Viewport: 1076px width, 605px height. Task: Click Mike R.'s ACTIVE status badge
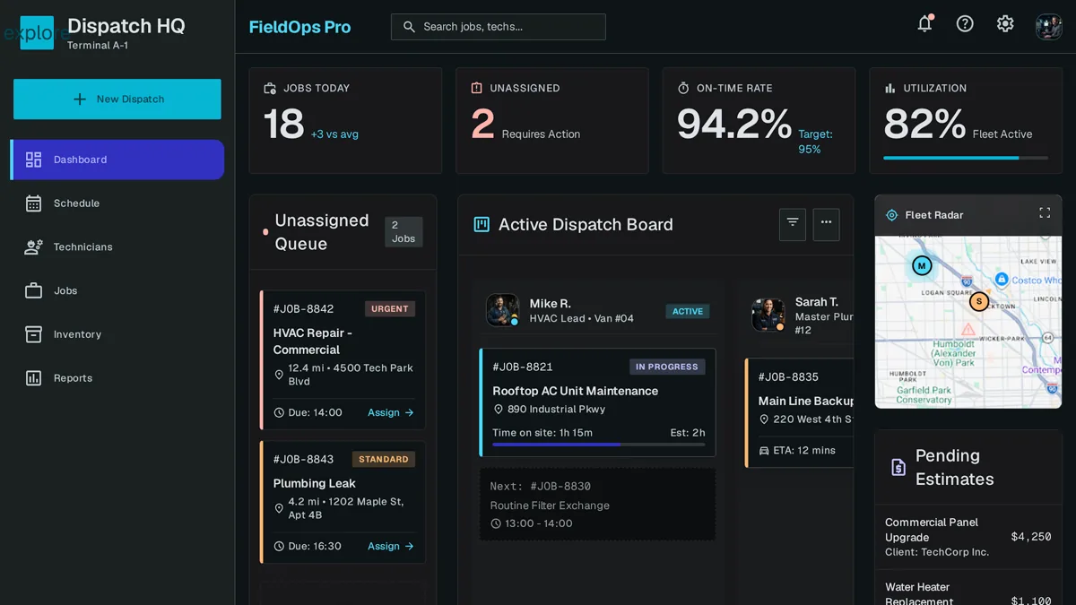(x=688, y=311)
